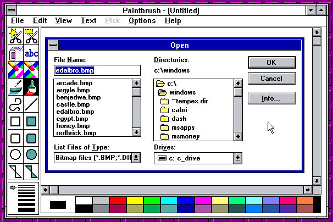Open the Drives dropdown arrow
This screenshot has width=333, height=222.
[237, 158]
